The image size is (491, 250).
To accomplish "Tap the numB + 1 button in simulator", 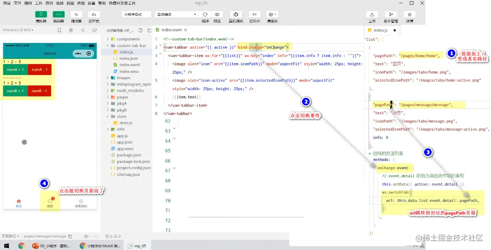I will point(15,91).
